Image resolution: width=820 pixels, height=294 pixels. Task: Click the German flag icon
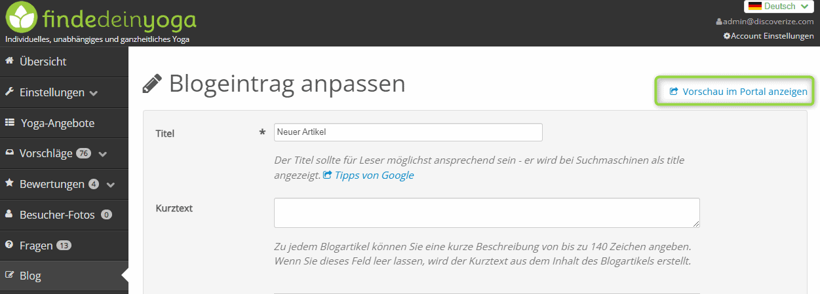click(754, 6)
